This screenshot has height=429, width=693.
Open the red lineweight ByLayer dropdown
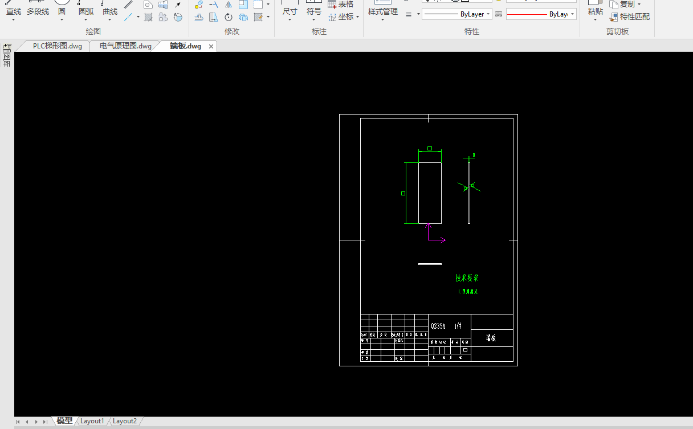[x=541, y=14]
